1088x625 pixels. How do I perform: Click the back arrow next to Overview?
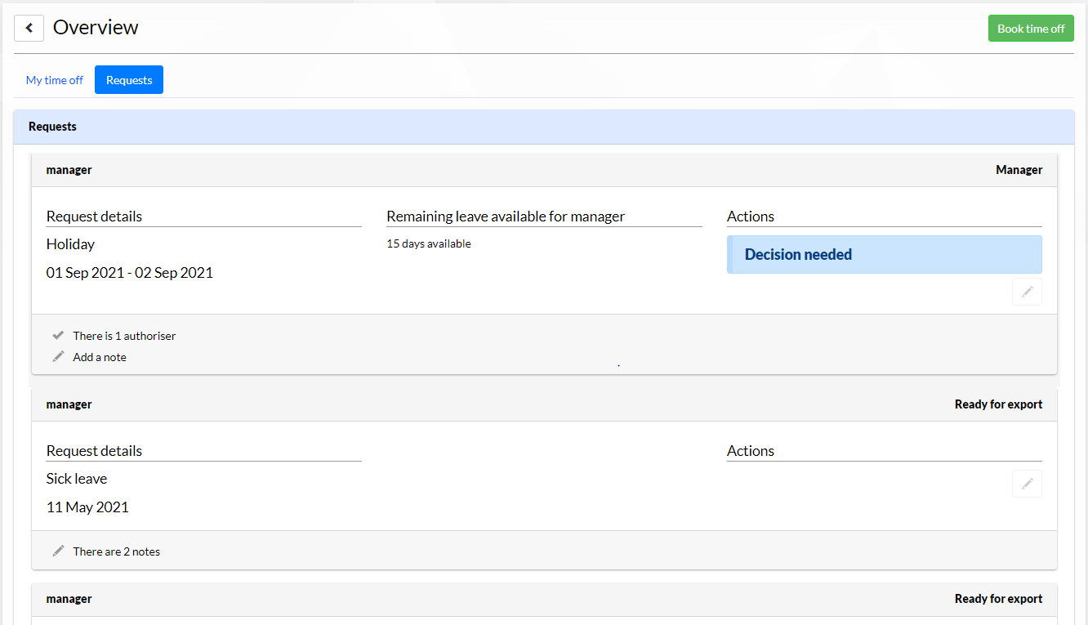coord(29,28)
